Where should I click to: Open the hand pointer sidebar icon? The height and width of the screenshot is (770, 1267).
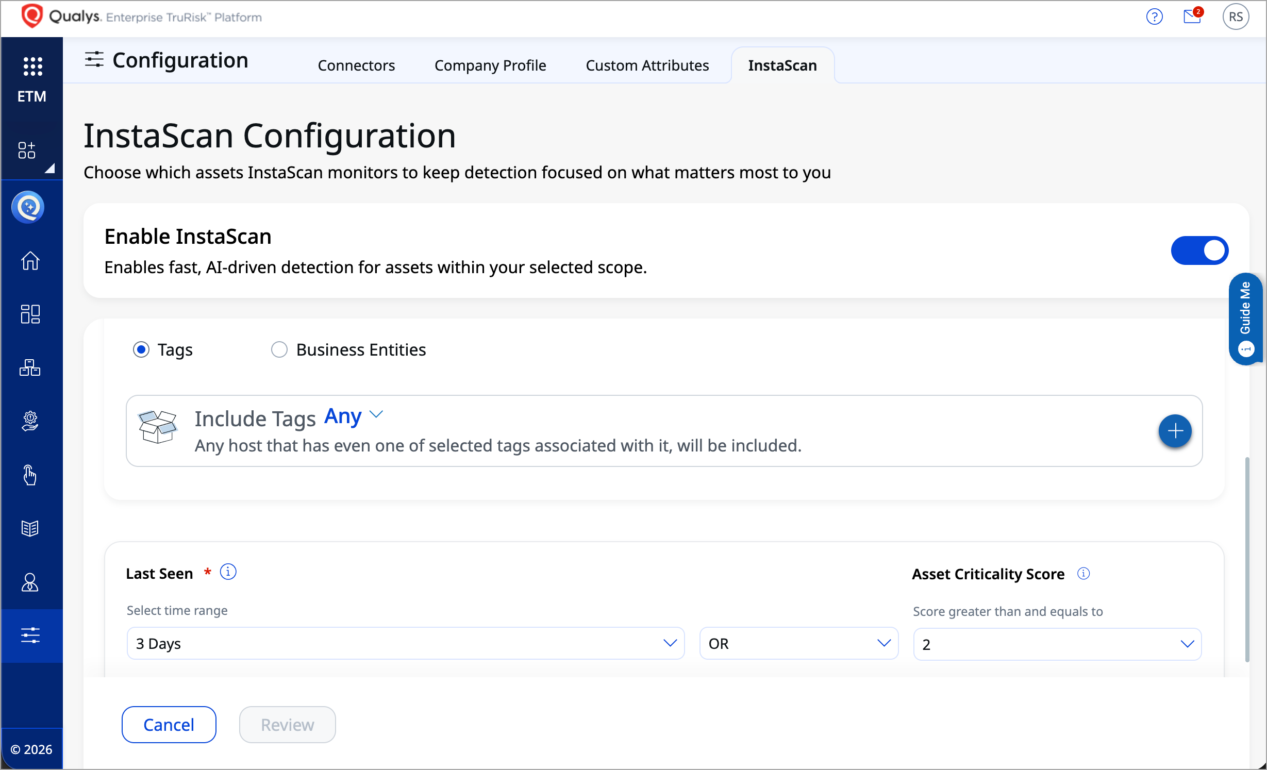click(x=30, y=475)
